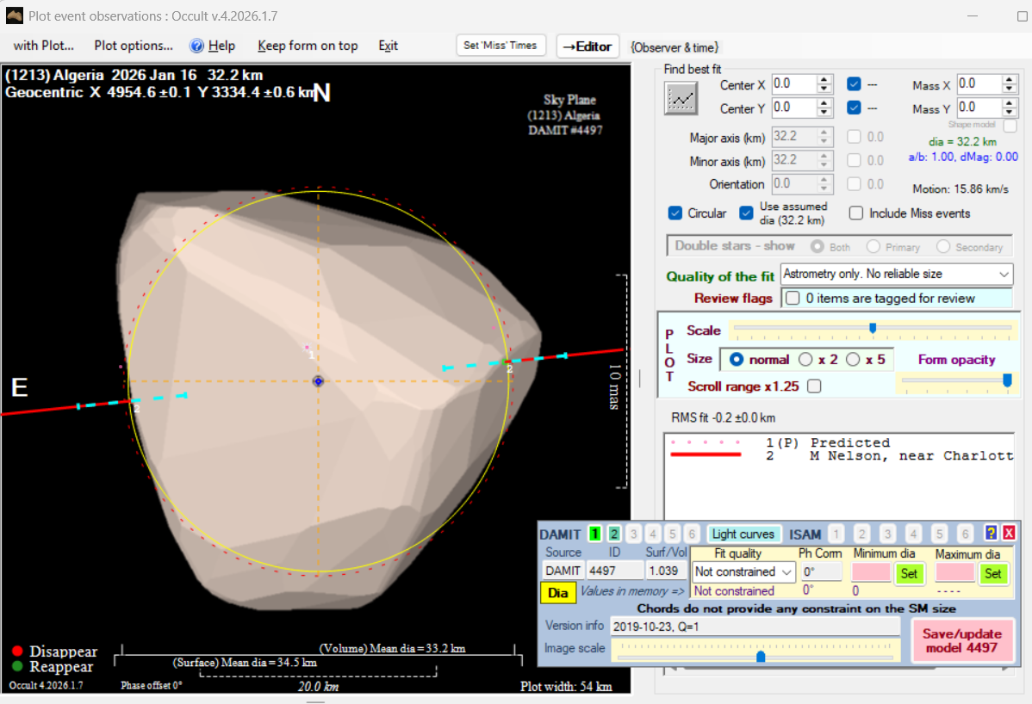Open the shape model help question icon
Image resolution: width=1032 pixels, height=704 pixels.
point(991,534)
